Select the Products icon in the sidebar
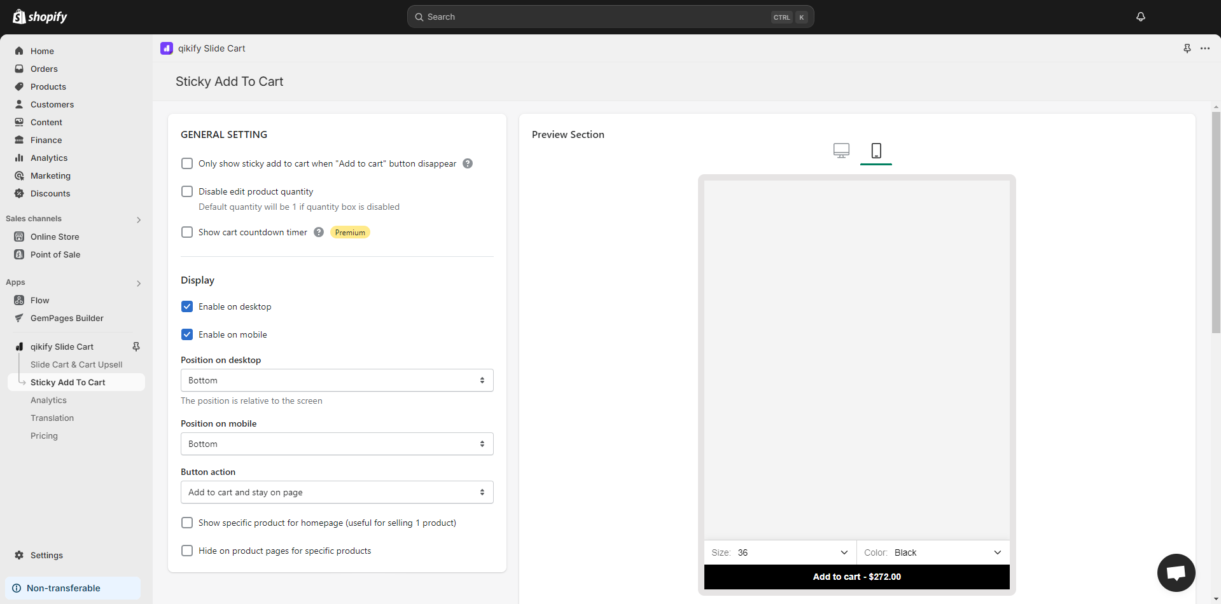The height and width of the screenshot is (604, 1221). coord(19,86)
